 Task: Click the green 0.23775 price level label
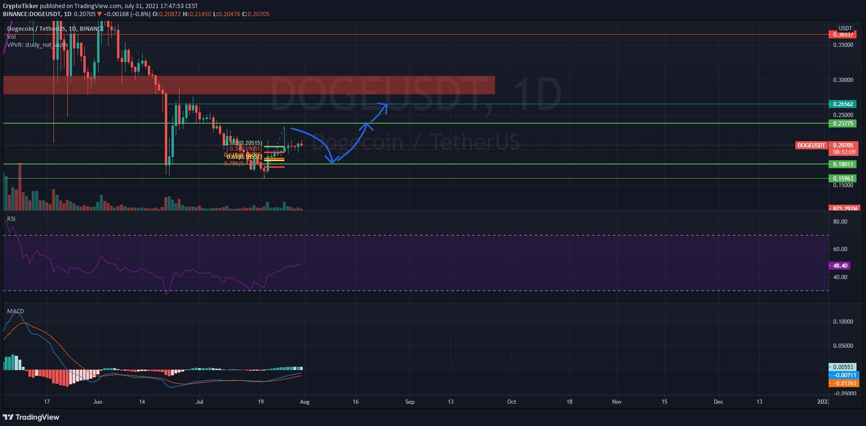click(843, 124)
